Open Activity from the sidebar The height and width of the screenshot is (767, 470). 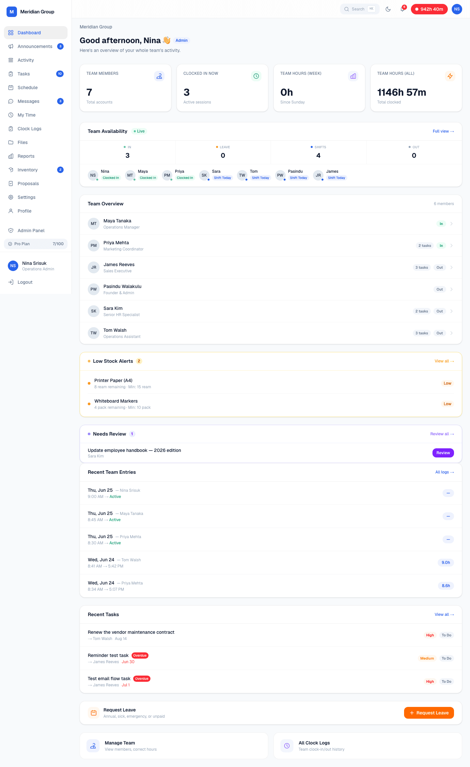[36, 60]
